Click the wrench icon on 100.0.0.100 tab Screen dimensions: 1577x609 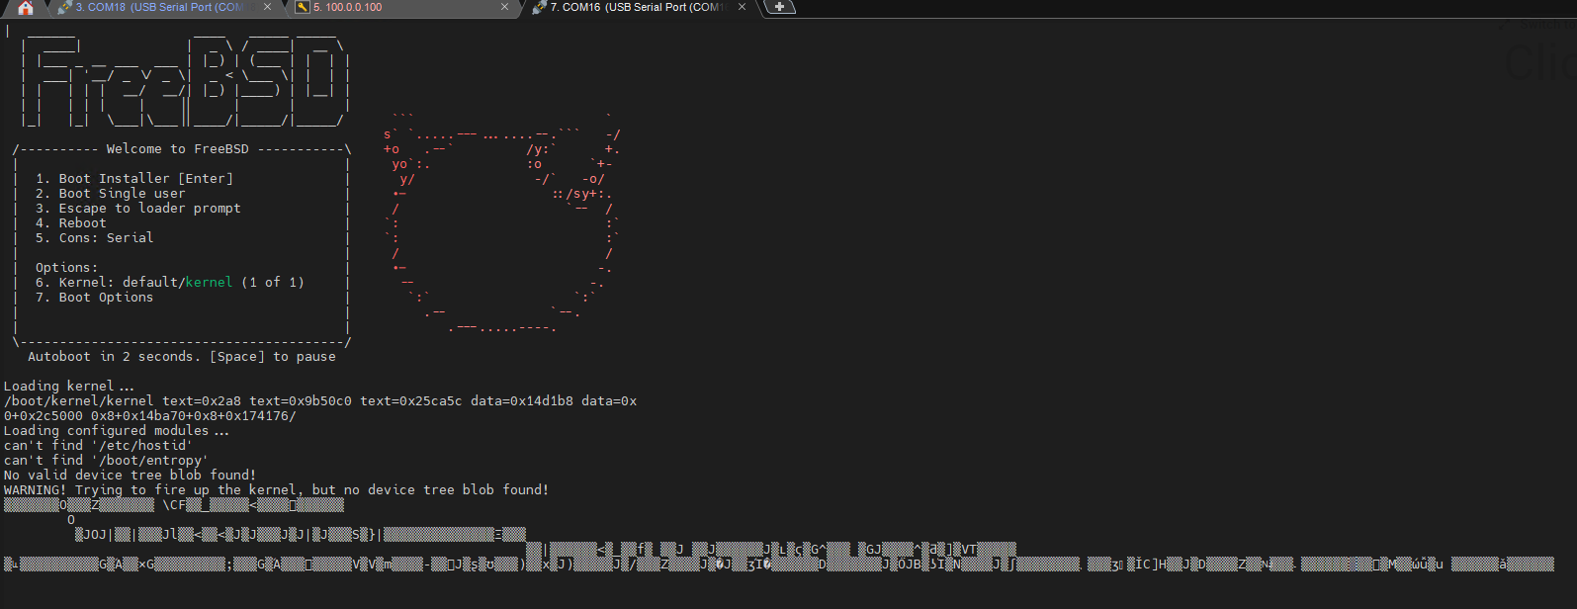303,7
